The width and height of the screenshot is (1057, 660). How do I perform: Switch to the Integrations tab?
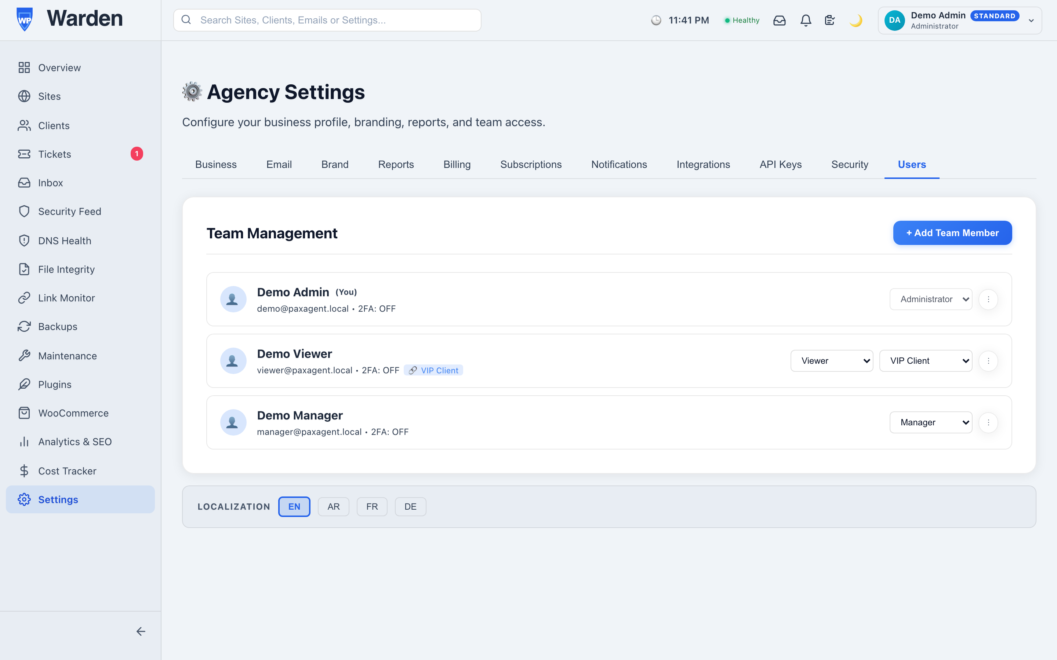point(703,165)
